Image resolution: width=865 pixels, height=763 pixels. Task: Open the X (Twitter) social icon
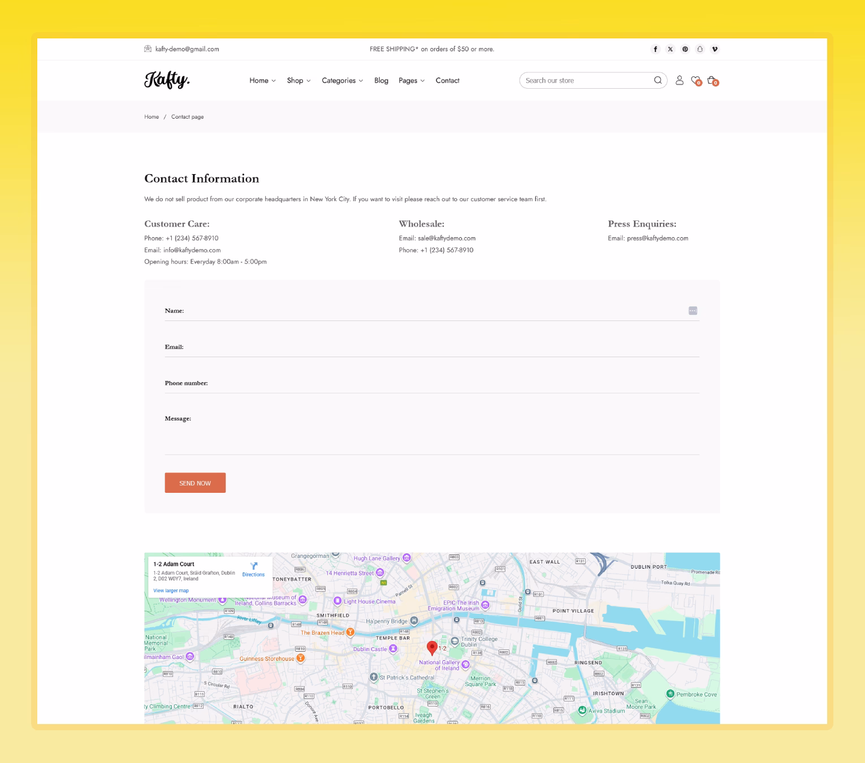tap(671, 49)
